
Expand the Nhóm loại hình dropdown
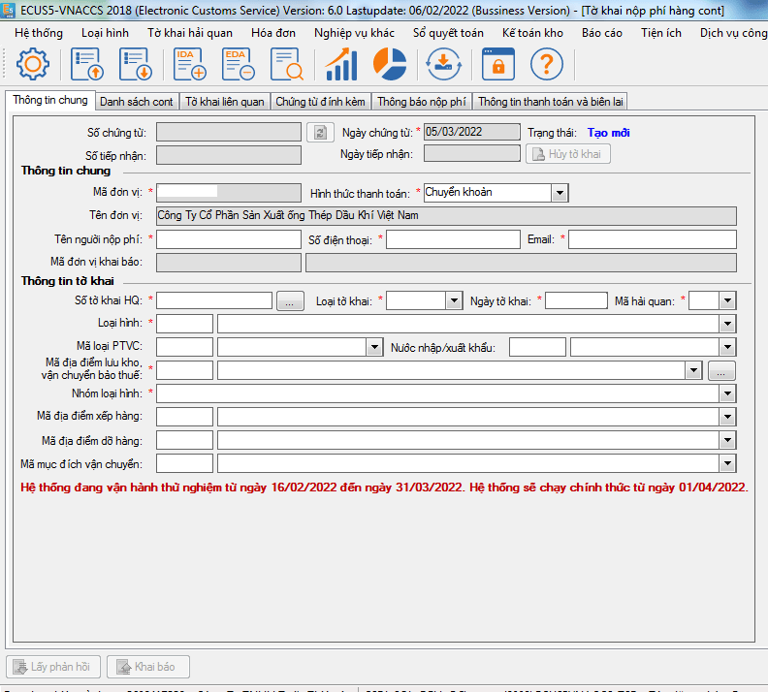coord(726,393)
